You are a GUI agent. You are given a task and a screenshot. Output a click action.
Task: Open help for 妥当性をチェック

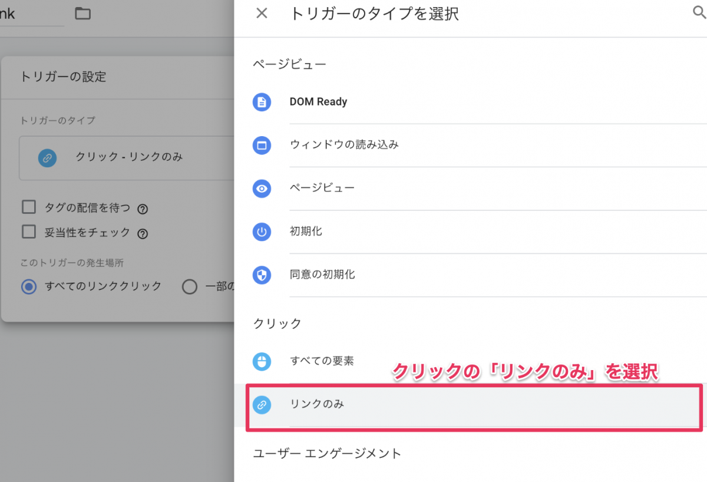coord(142,234)
